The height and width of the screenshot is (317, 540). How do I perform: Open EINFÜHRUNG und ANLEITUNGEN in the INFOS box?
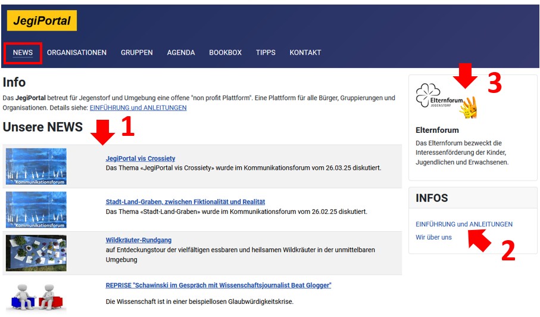coord(464,224)
